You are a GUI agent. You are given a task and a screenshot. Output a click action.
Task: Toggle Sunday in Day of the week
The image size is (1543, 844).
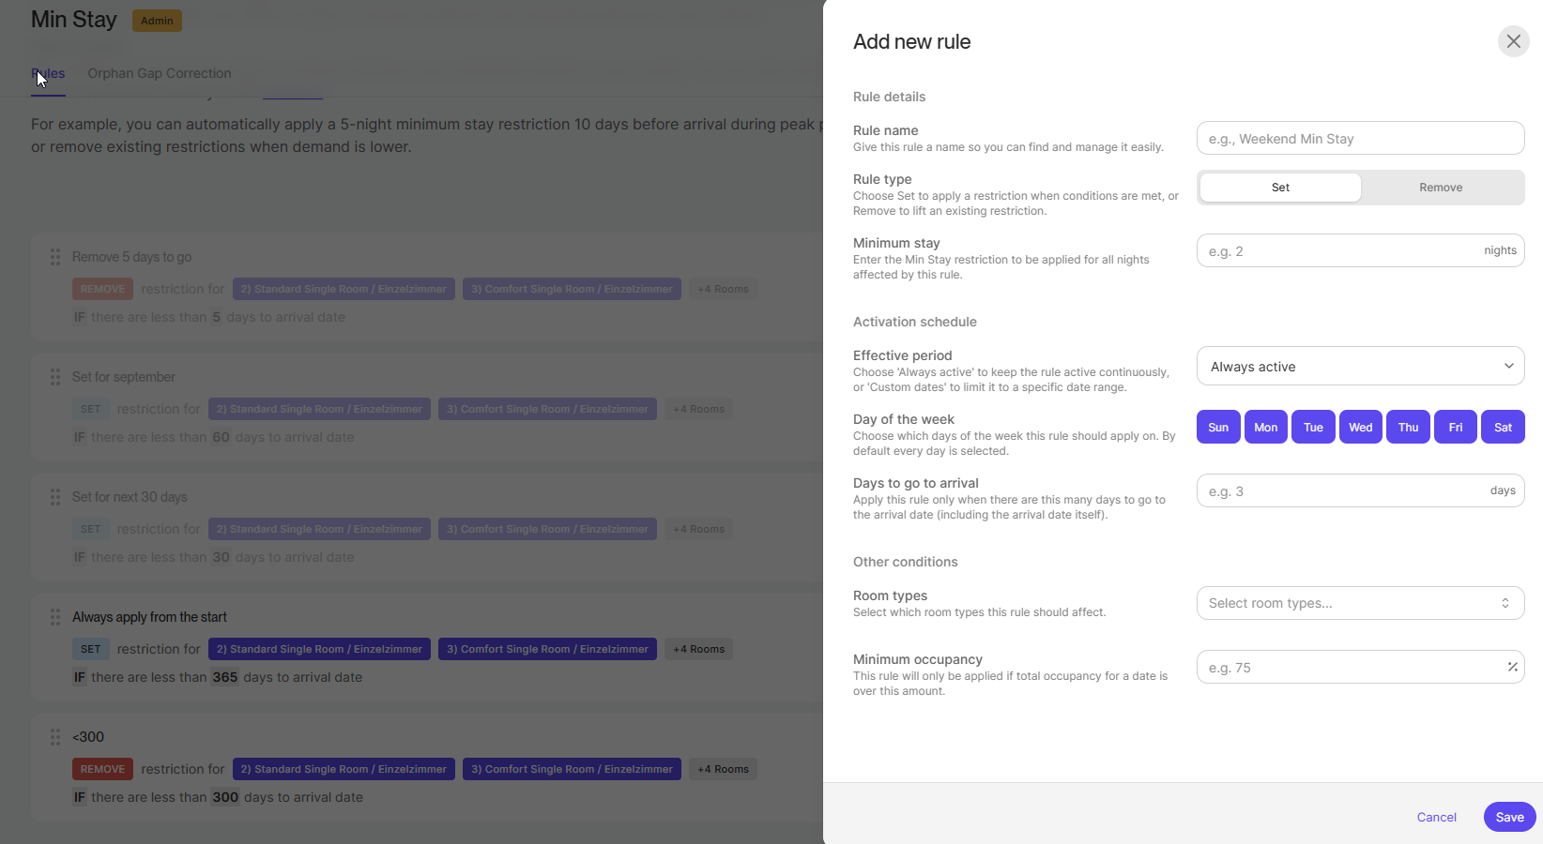[x=1218, y=428]
